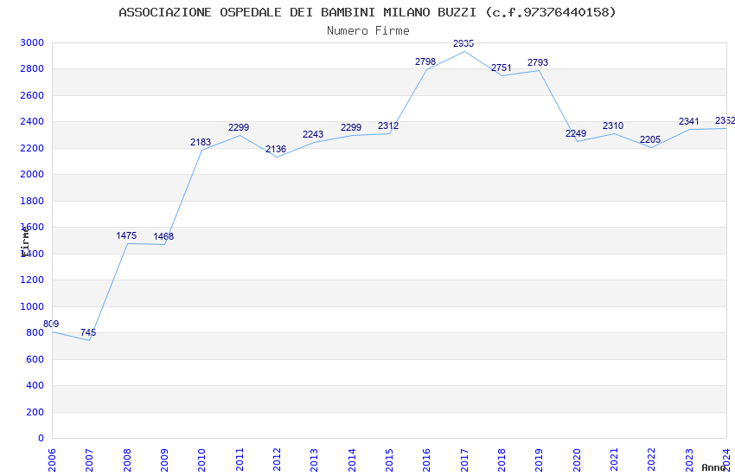This screenshot has height=476, width=735.
Task: Click the 2299 label above 2011
Action: (x=239, y=127)
